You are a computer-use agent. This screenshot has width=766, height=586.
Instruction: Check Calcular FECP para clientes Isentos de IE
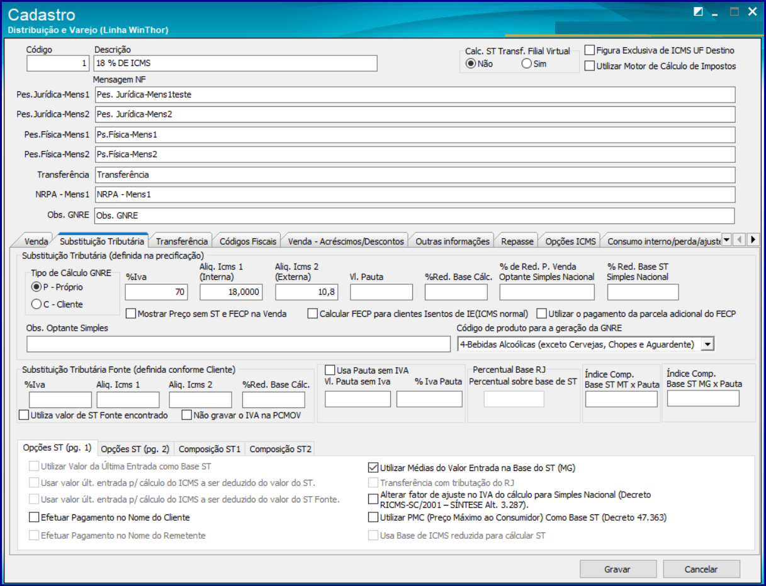pos(418,313)
